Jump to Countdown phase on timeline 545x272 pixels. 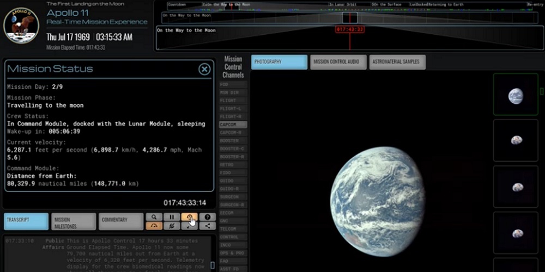pyautogui.click(x=177, y=5)
